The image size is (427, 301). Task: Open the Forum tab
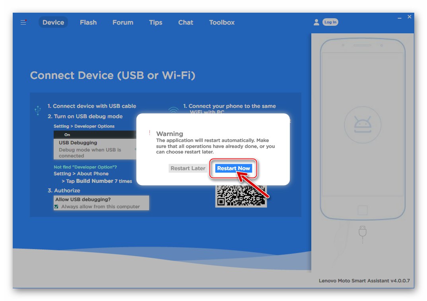[x=123, y=22]
